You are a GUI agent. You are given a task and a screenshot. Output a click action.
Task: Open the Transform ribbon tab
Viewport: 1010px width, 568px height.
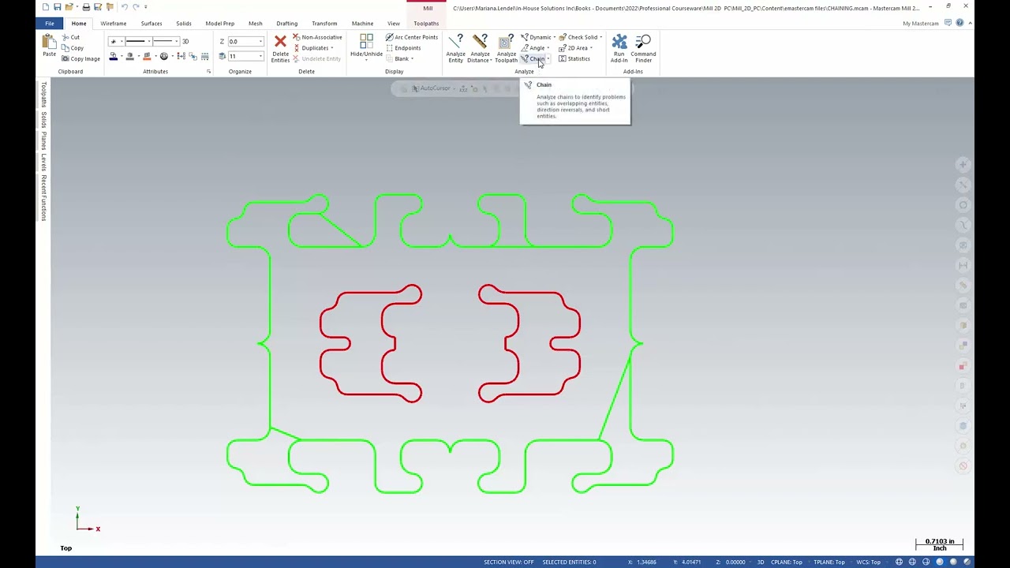(324, 23)
